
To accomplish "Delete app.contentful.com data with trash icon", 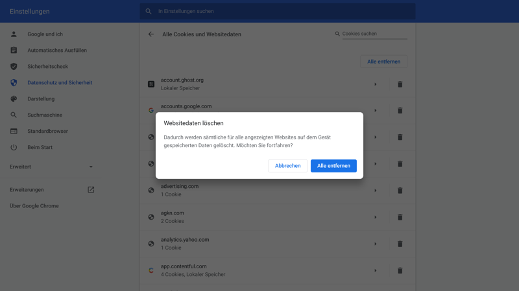I will coord(400,270).
